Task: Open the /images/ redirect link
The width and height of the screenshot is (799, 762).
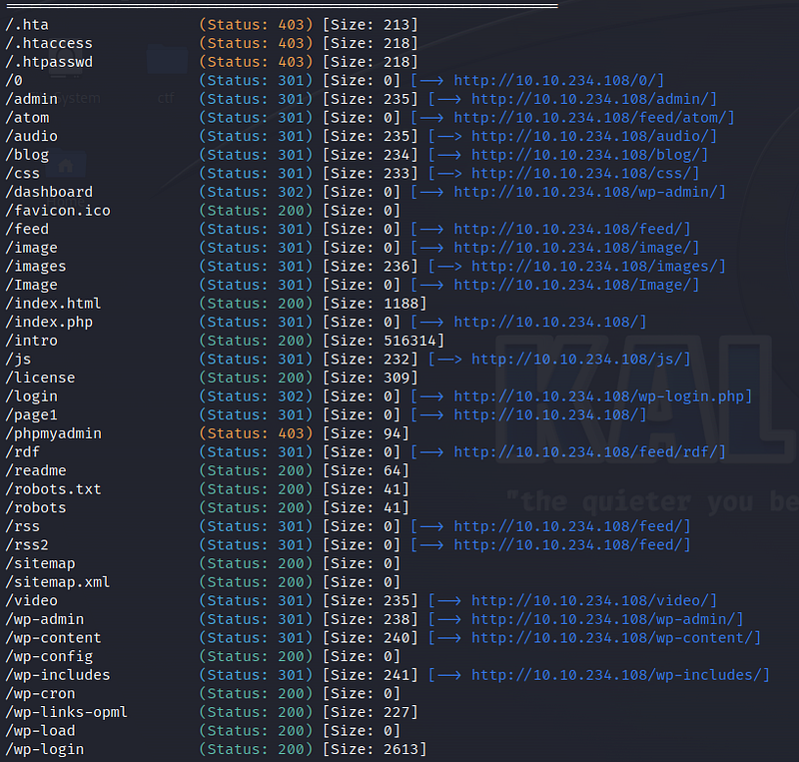Action: (x=598, y=267)
